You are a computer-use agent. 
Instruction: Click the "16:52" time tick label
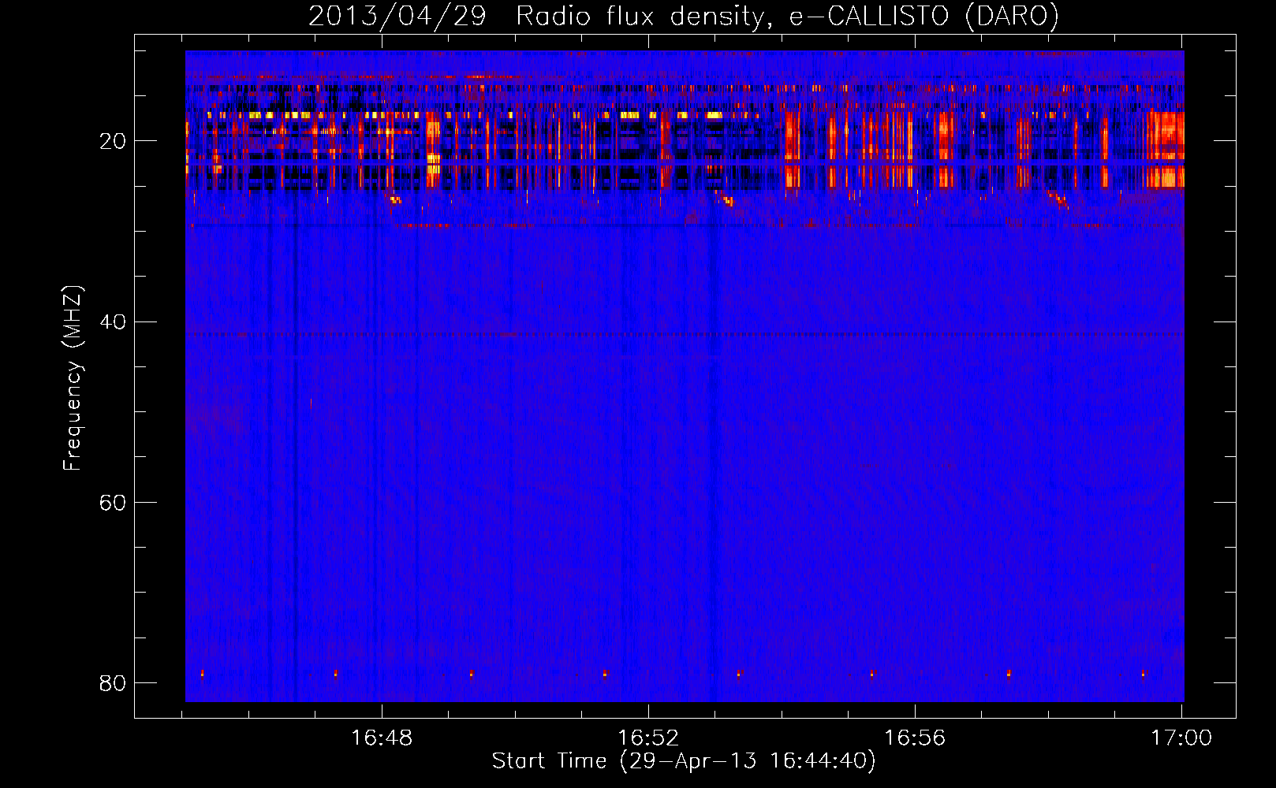[648, 738]
